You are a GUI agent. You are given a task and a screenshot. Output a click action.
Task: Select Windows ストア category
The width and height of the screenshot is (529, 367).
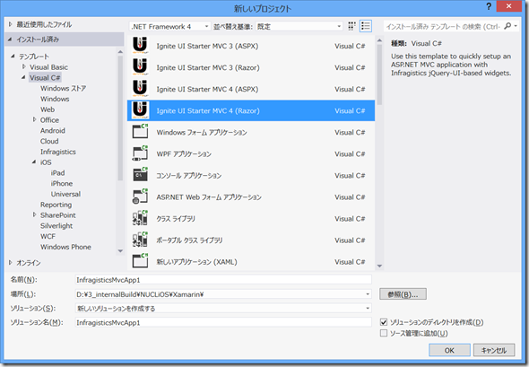63,88
